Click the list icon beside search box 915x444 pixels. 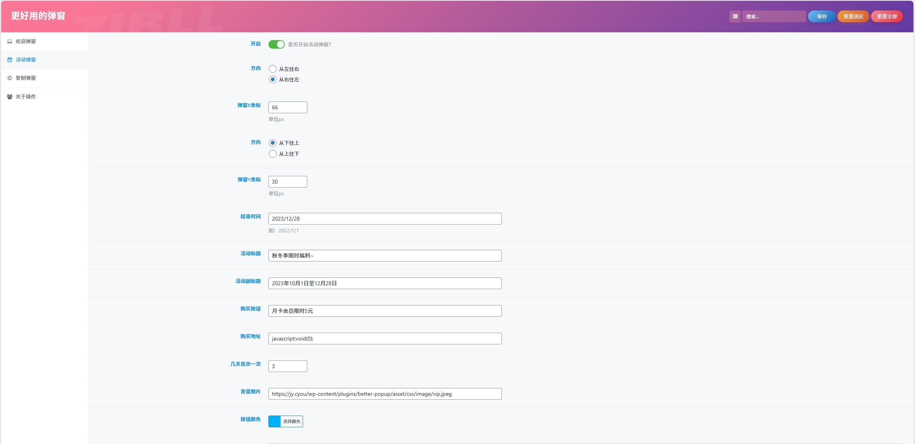coord(735,16)
